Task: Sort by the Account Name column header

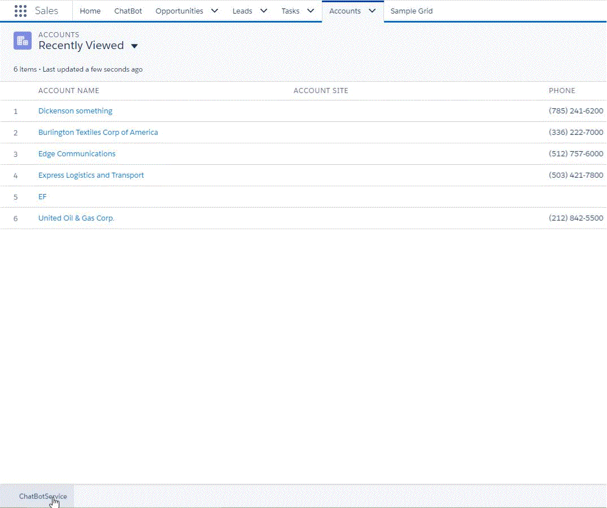Action: pos(69,91)
